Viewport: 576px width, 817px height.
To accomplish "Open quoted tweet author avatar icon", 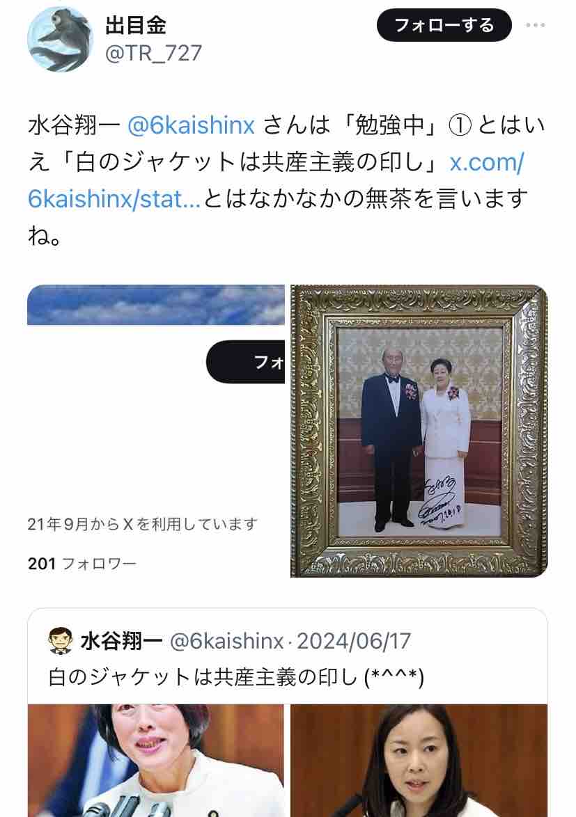I will 61,641.
